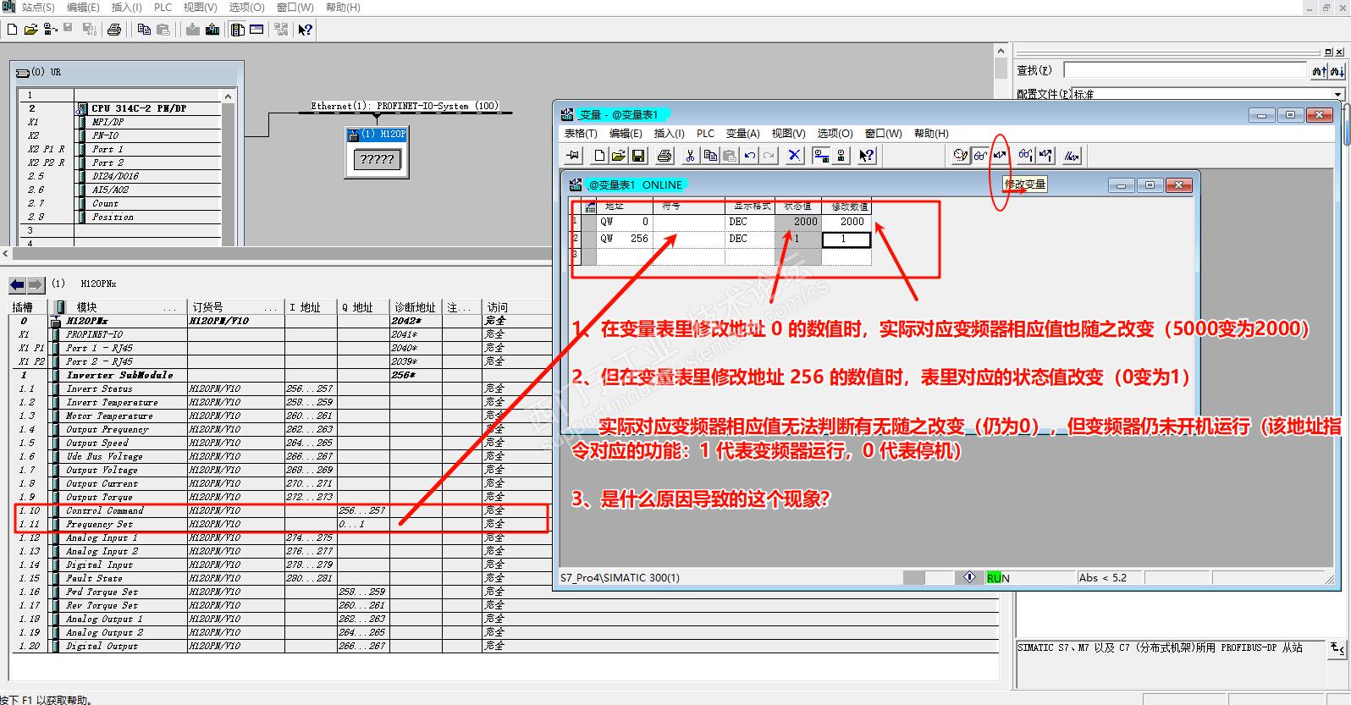Viewport: 1351px width, 705px height.
Task: Click the online connection icon in variable toolbar
Action: (x=820, y=156)
